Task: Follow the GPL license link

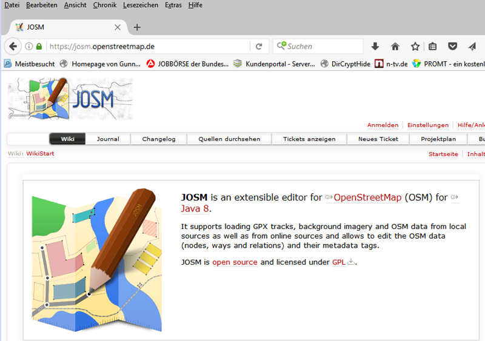Action: coord(339,262)
